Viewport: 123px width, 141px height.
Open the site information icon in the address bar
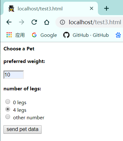[62, 22]
